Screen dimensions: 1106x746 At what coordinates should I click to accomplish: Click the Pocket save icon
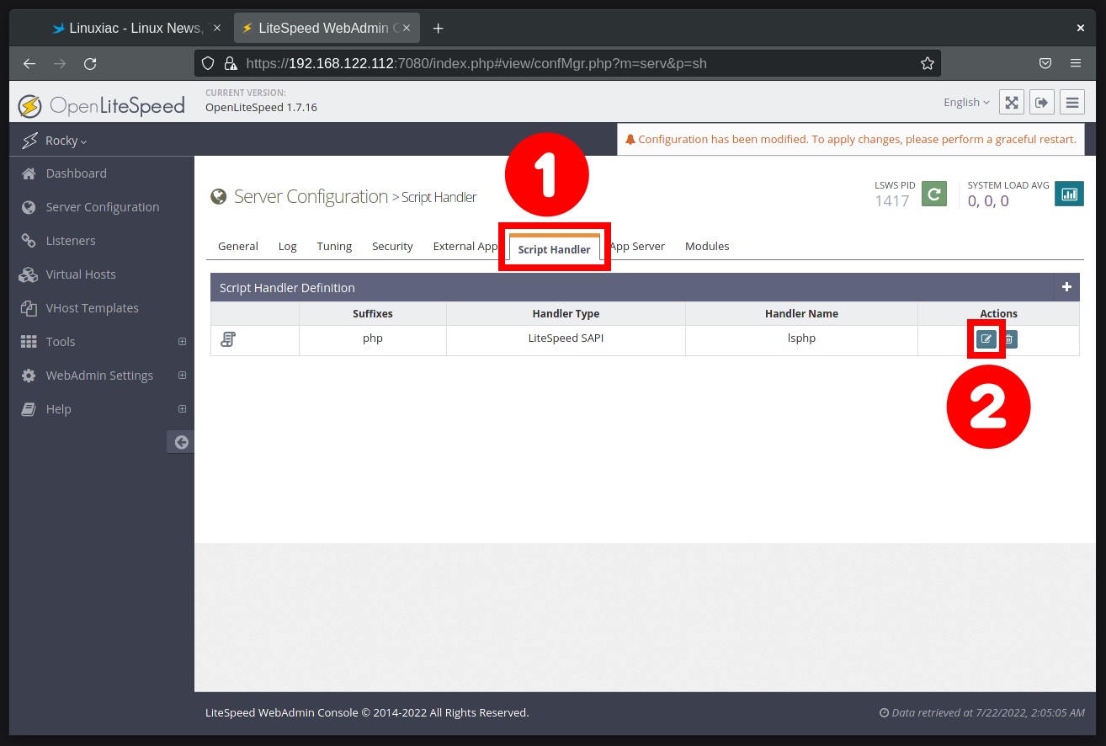1045,63
